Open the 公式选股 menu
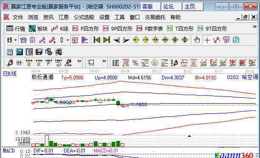The width and height of the screenshot is (260, 158). tap(84, 17)
